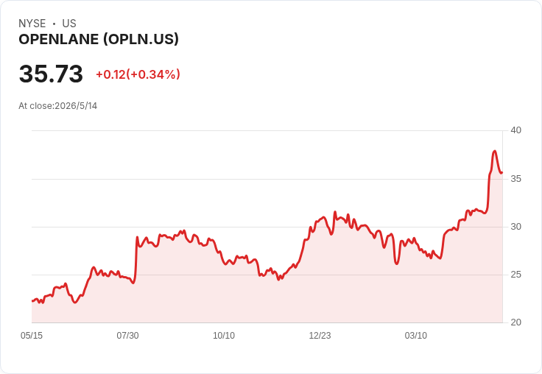This screenshot has width=542, height=374.
Task: Click the +0.12(+0.34%) price change
Action: pyautogui.click(x=138, y=74)
